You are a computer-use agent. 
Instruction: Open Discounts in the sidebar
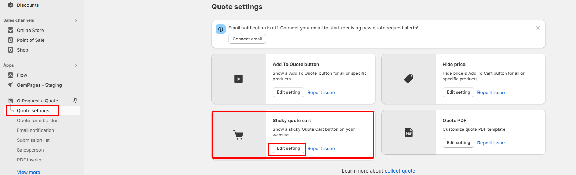28,5
